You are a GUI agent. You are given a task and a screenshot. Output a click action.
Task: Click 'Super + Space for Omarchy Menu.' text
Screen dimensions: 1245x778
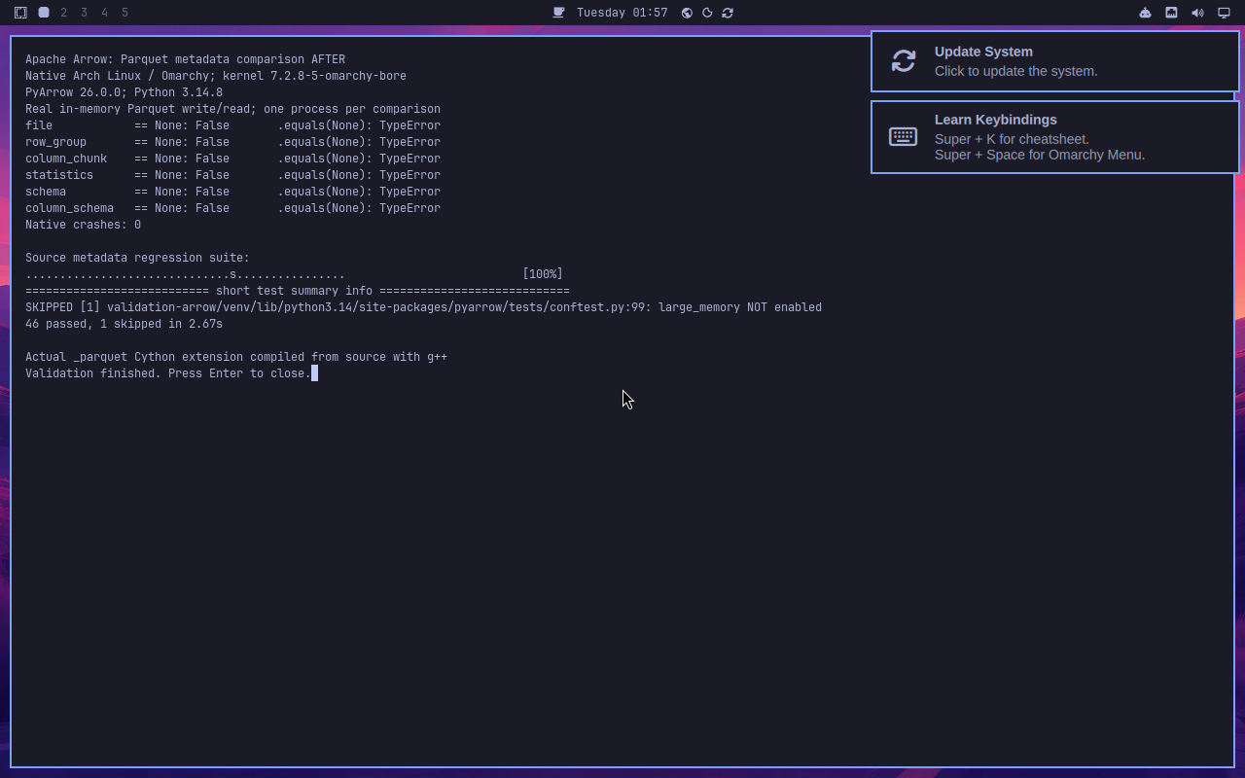click(x=1040, y=155)
